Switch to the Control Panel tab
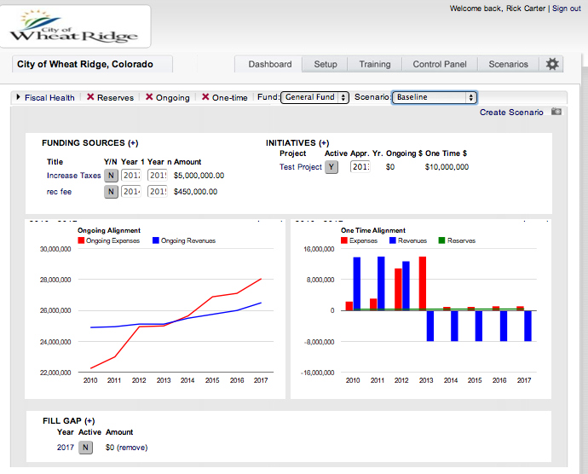The image size is (588, 474). [440, 64]
